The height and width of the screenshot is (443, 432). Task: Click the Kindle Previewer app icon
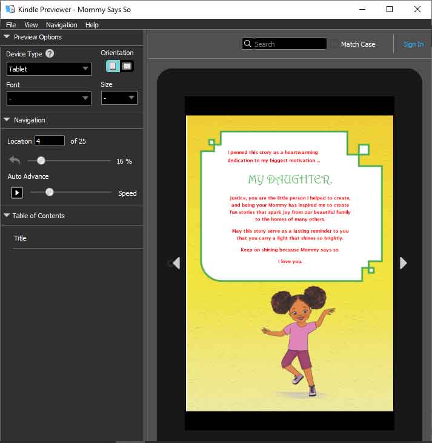(10, 9)
